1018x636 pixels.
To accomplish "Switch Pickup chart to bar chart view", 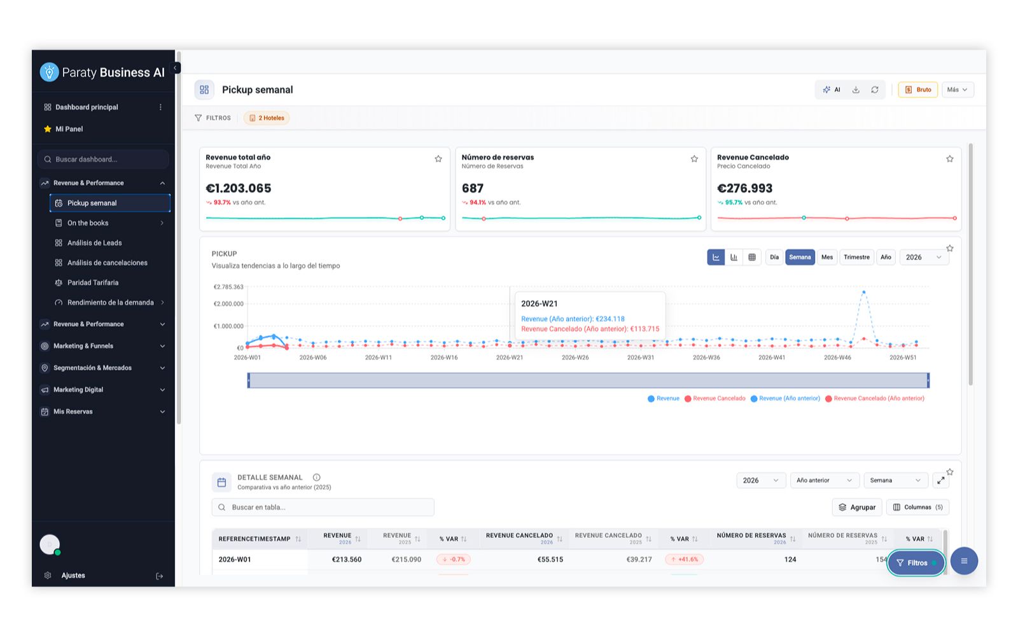I will (x=734, y=257).
